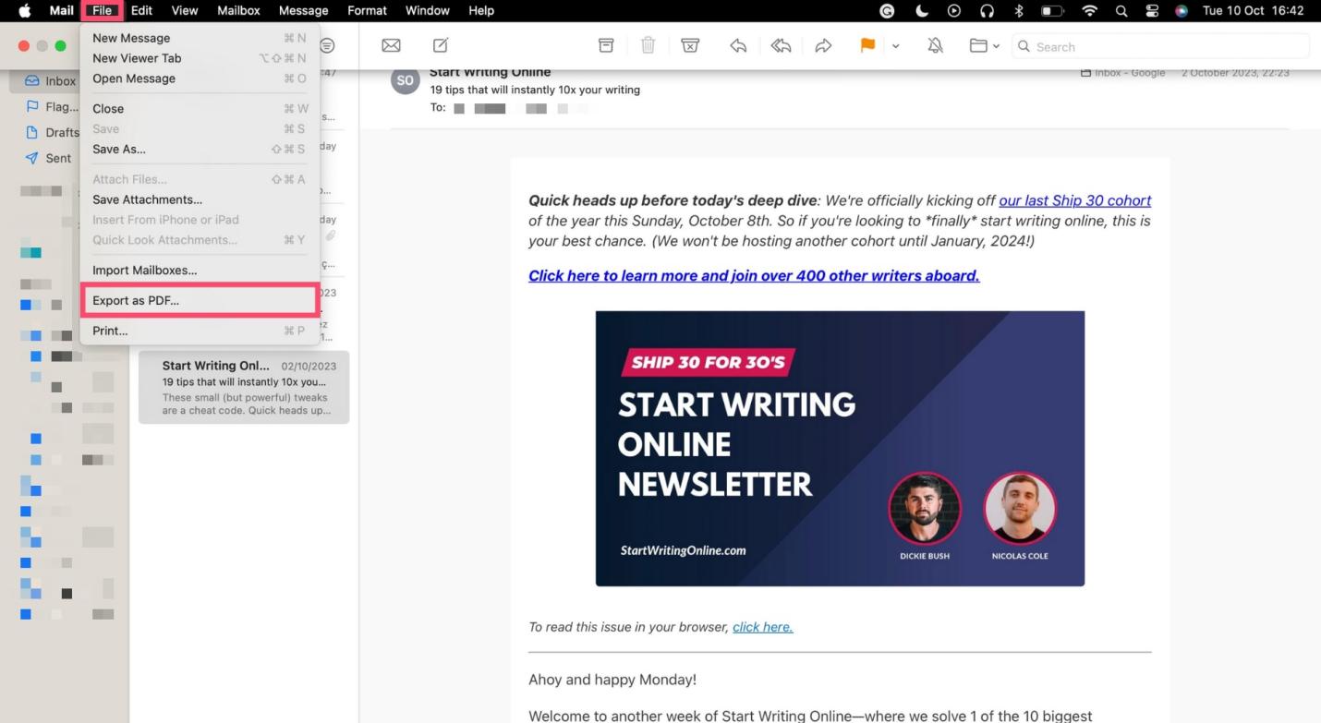Viewport: 1321px width, 723px height.
Task: Click the Get Mail envelope icon
Action: pos(391,45)
